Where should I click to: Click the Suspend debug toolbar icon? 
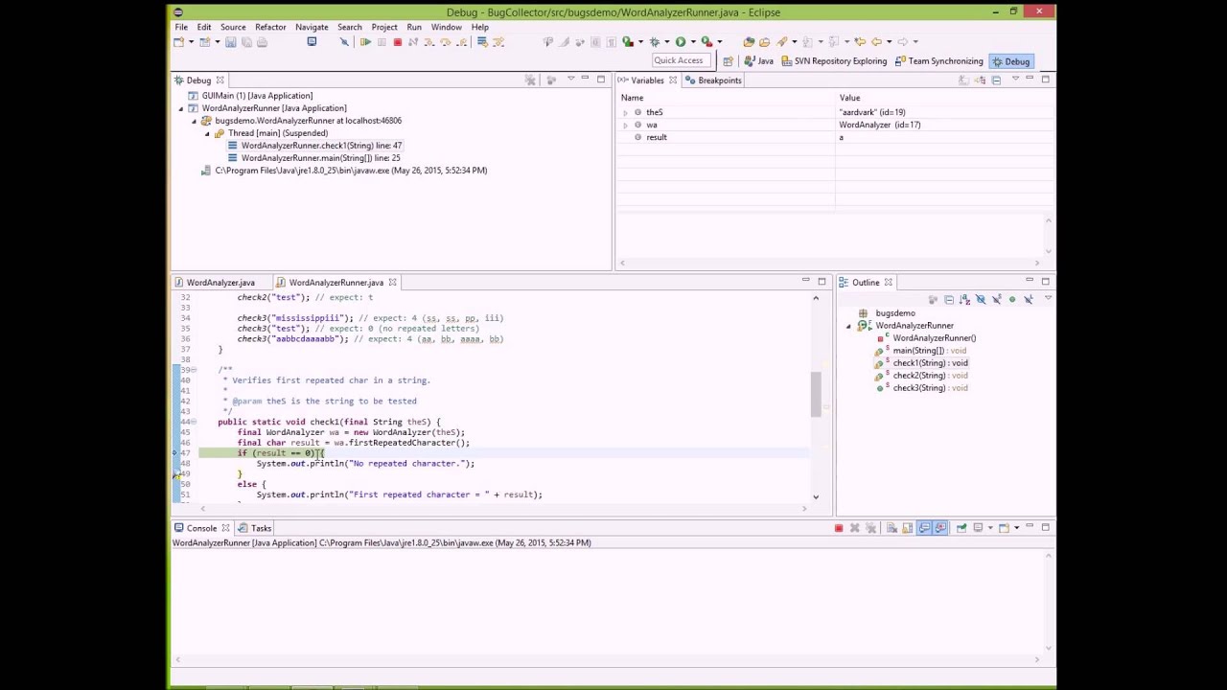pos(382,41)
